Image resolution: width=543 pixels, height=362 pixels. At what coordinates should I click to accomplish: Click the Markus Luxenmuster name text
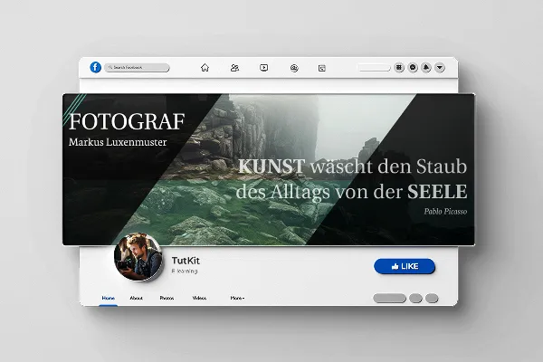tap(118, 142)
